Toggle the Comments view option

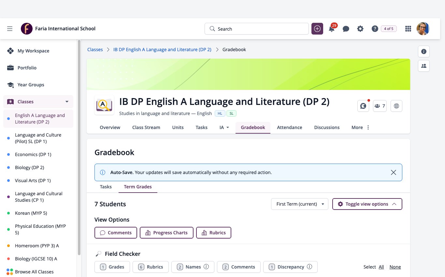coord(116,233)
